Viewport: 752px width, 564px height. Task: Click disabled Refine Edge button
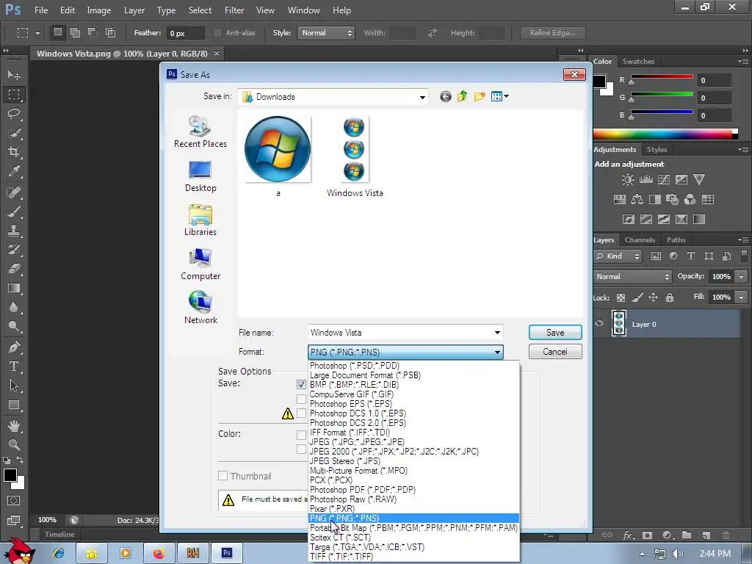pos(552,32)
